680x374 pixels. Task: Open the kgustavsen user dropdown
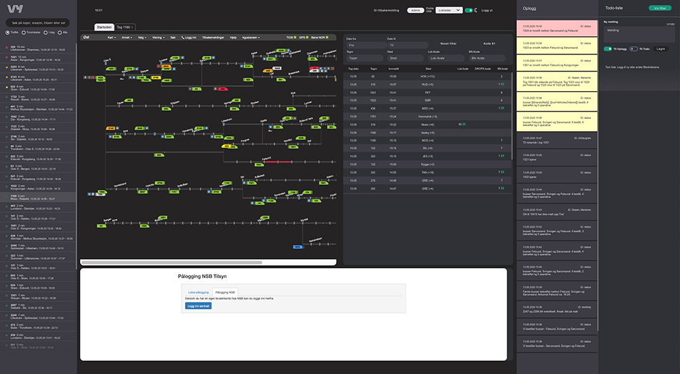click(x=252, y=38)
